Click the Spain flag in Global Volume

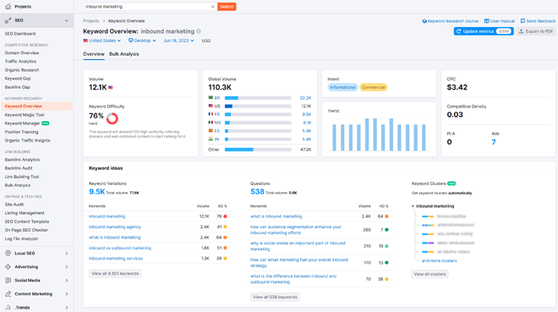[211, 131]
